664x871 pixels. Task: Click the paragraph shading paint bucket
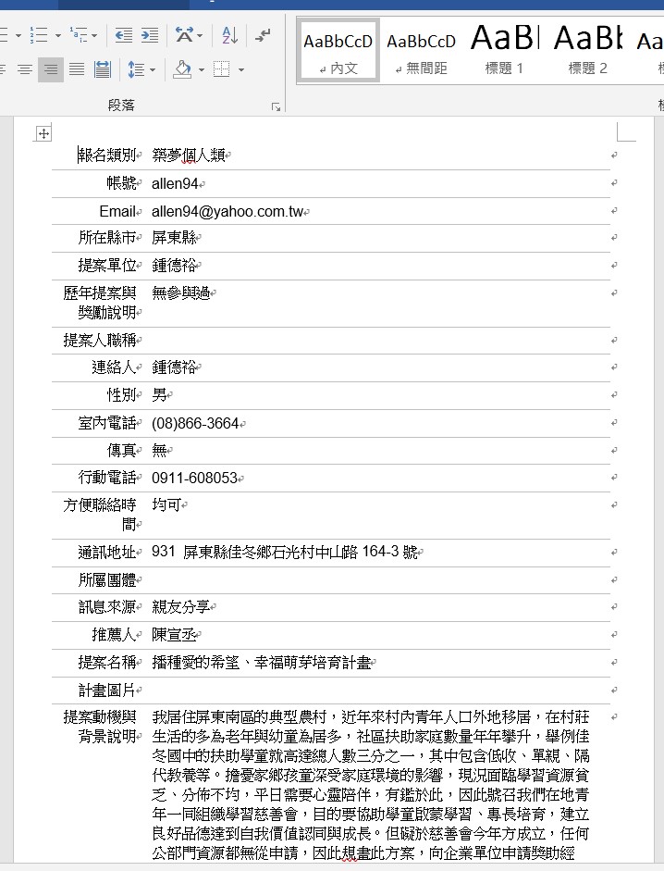(x=182, y=69)
